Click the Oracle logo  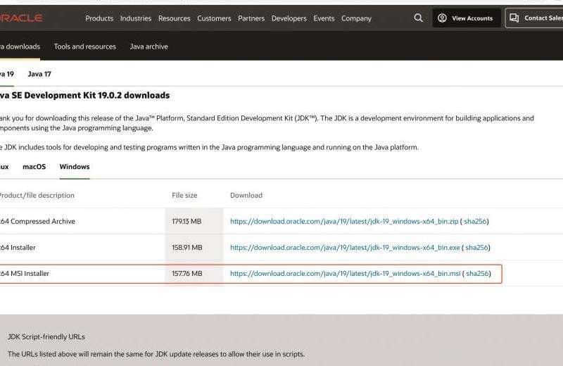(x=21, y=18)
